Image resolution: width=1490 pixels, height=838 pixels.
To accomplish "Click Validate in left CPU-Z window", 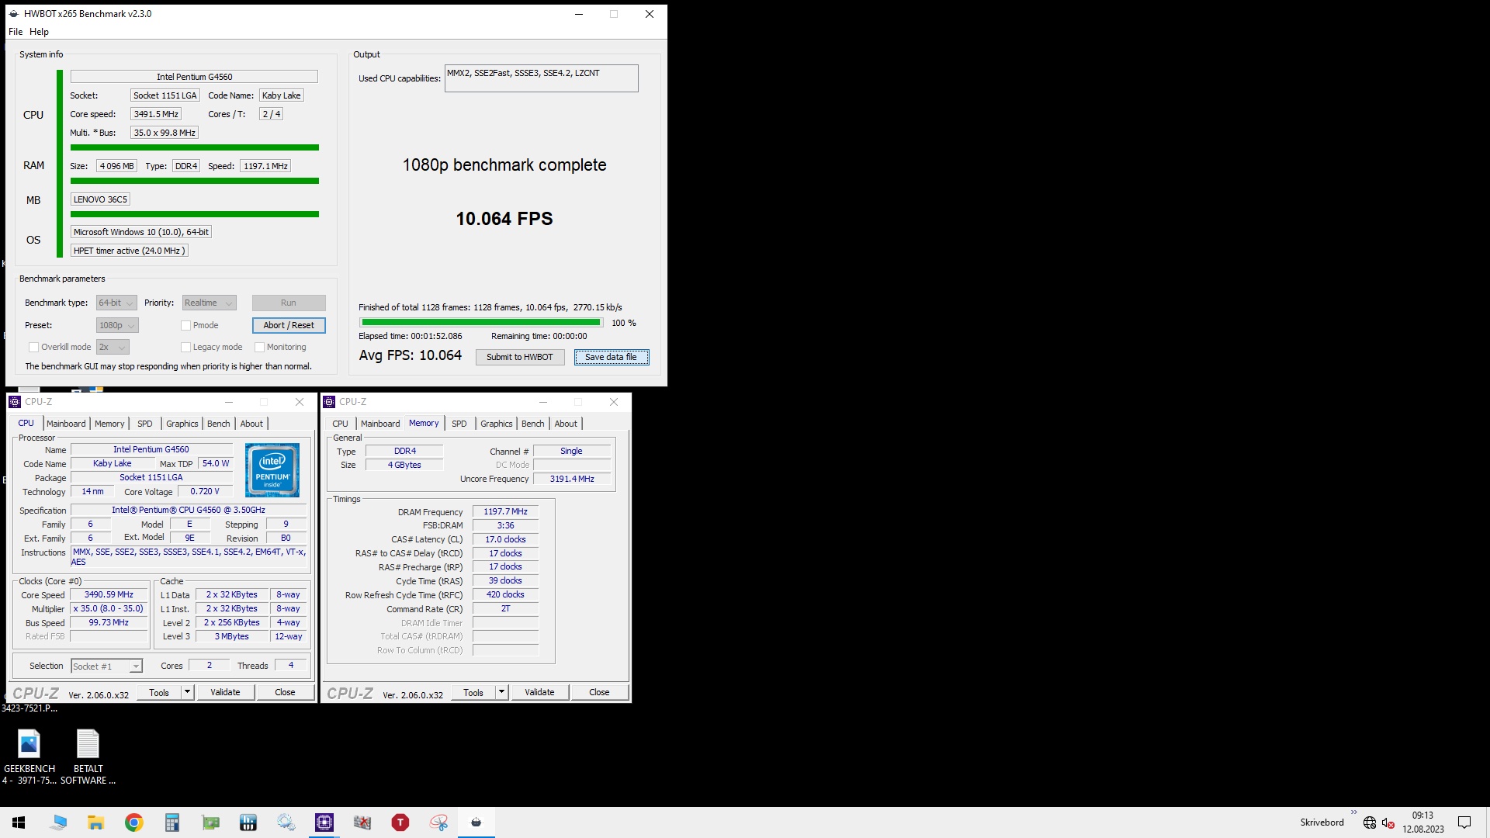I will click(225, 692).
